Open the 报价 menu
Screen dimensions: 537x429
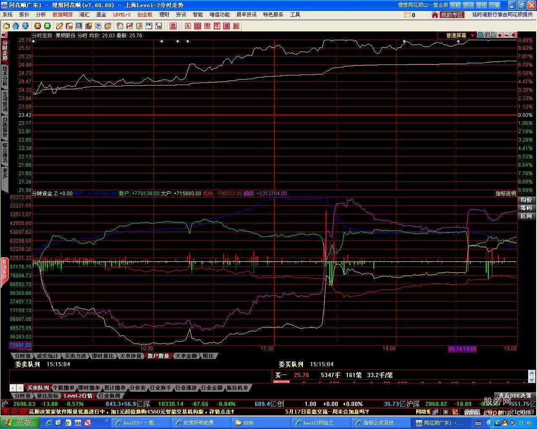24,15
